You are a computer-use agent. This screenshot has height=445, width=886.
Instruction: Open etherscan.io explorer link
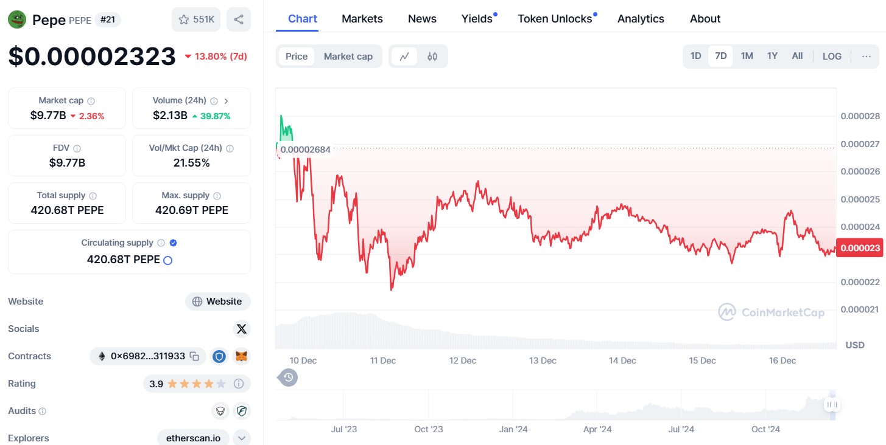tap(193, 438)
